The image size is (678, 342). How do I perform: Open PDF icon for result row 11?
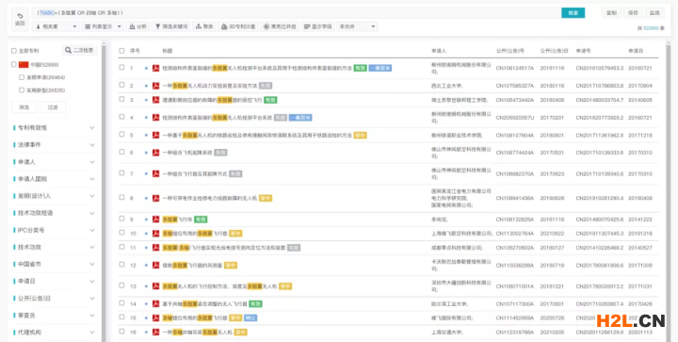click(156, 248)
